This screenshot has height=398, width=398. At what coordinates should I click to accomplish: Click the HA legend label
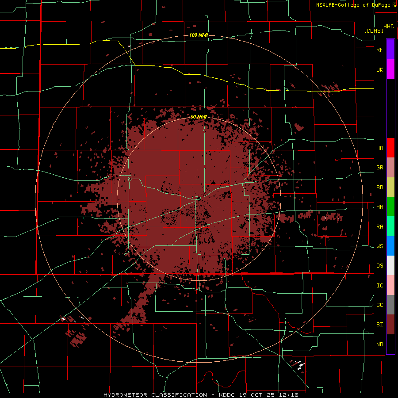[x=379, y=148]
